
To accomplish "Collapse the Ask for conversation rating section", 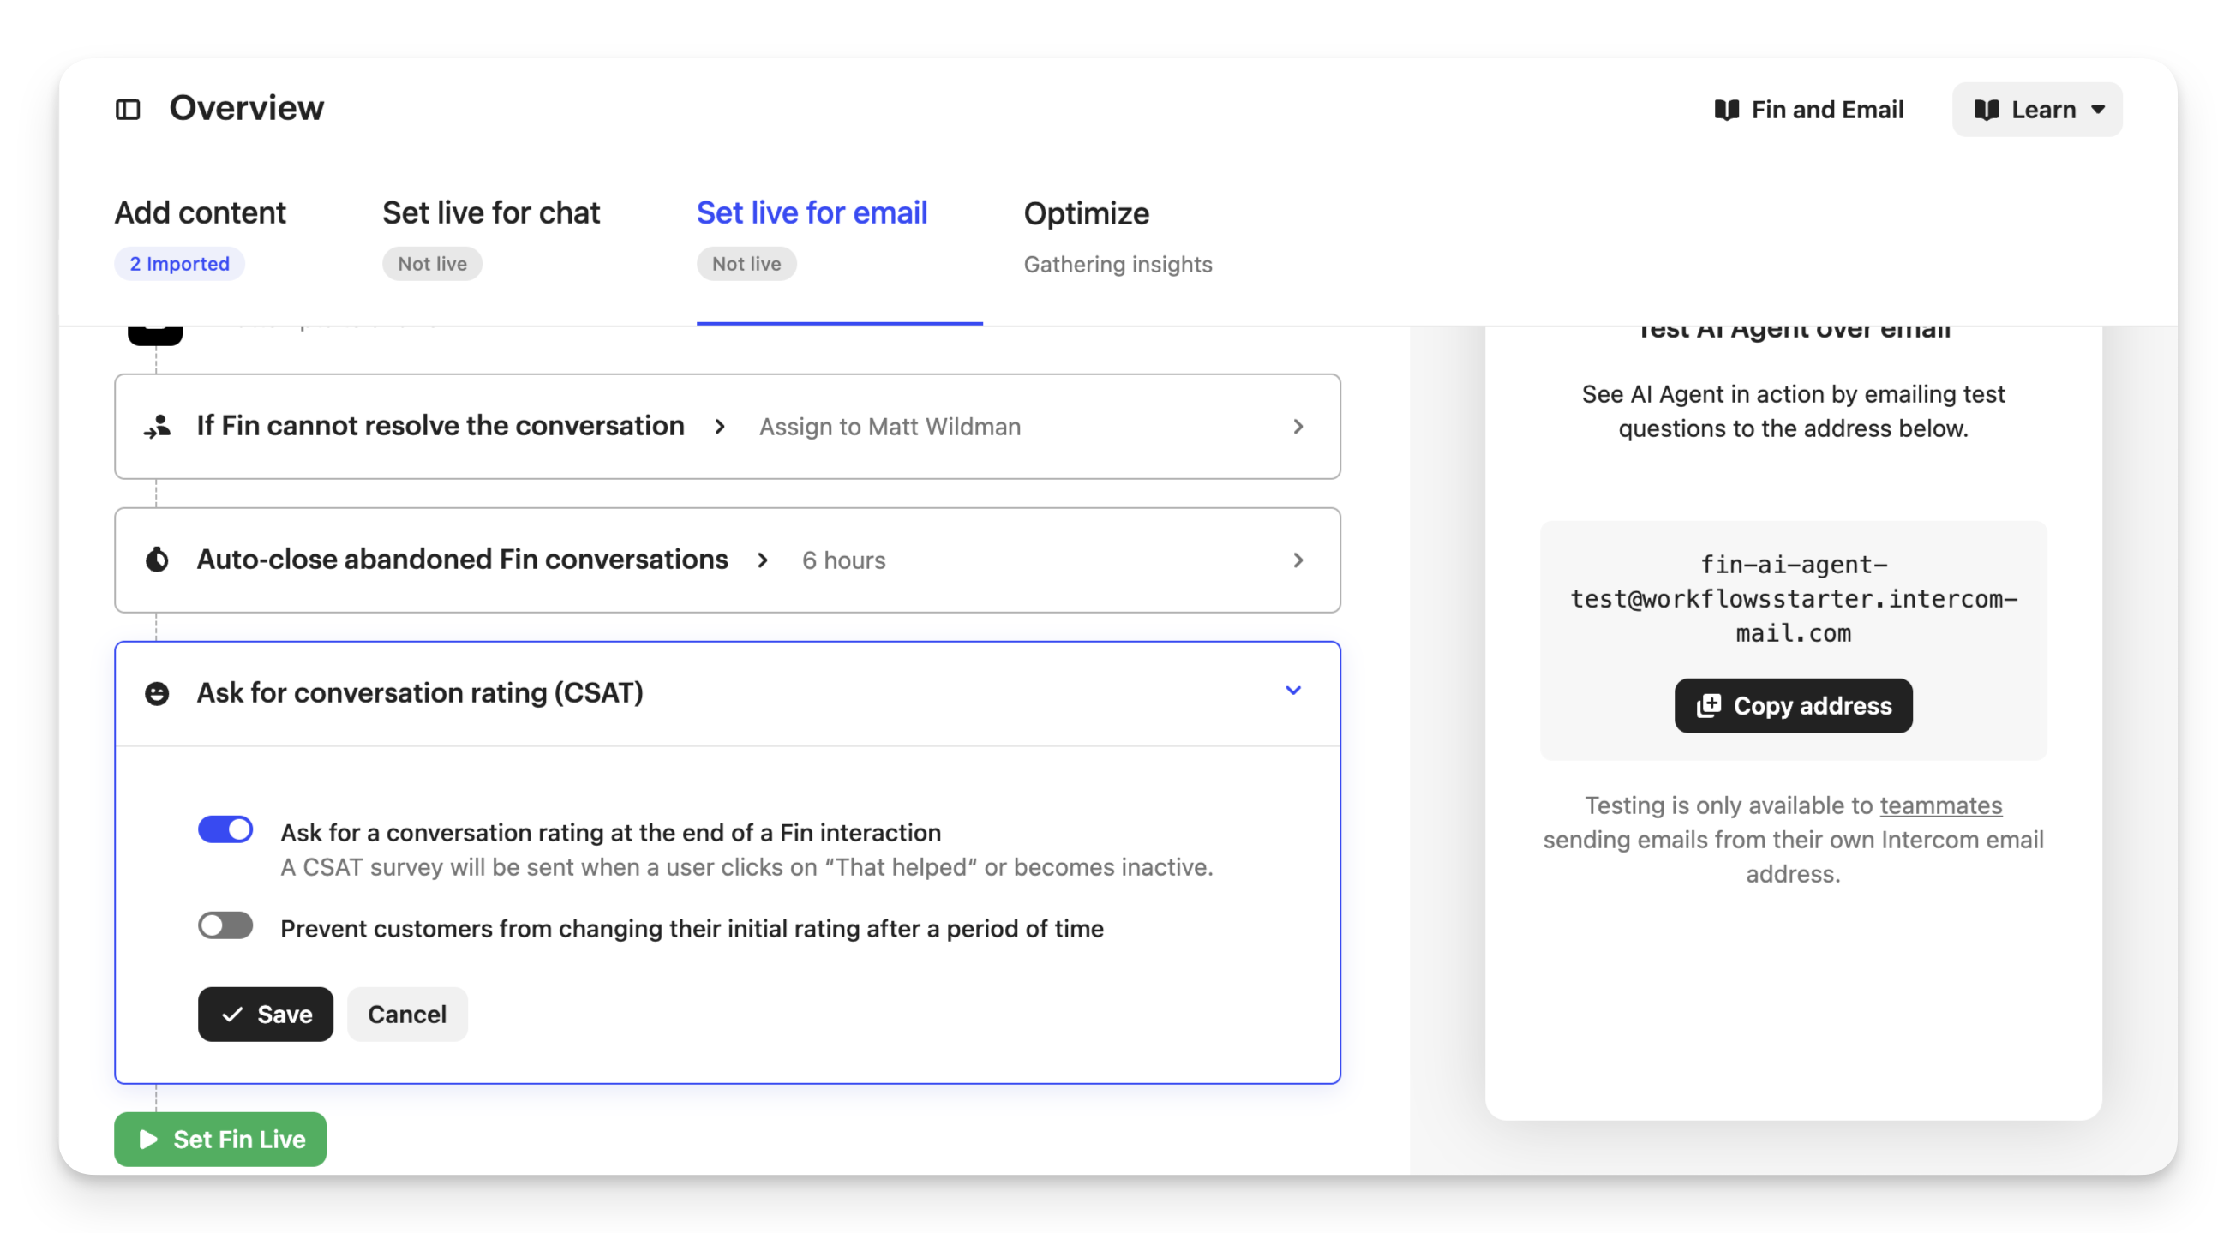I will pyautogui.click(x=1292, y=690).
